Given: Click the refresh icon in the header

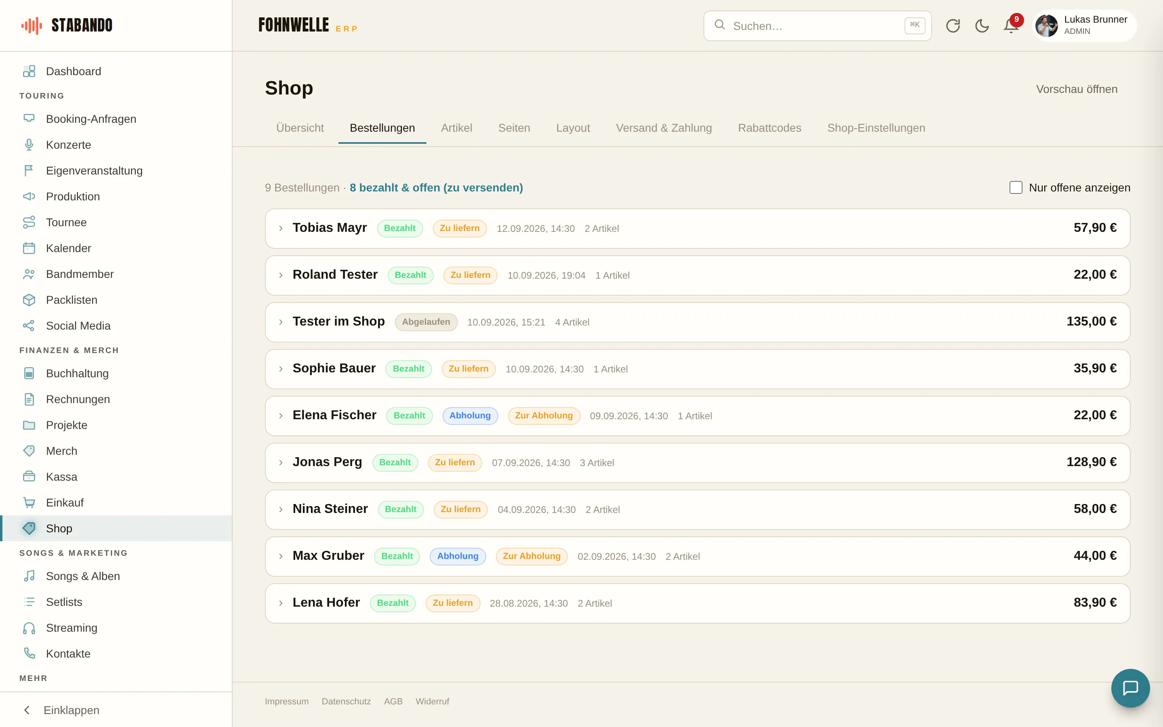Looking at the screenshot, I should [x=953, y=26].
